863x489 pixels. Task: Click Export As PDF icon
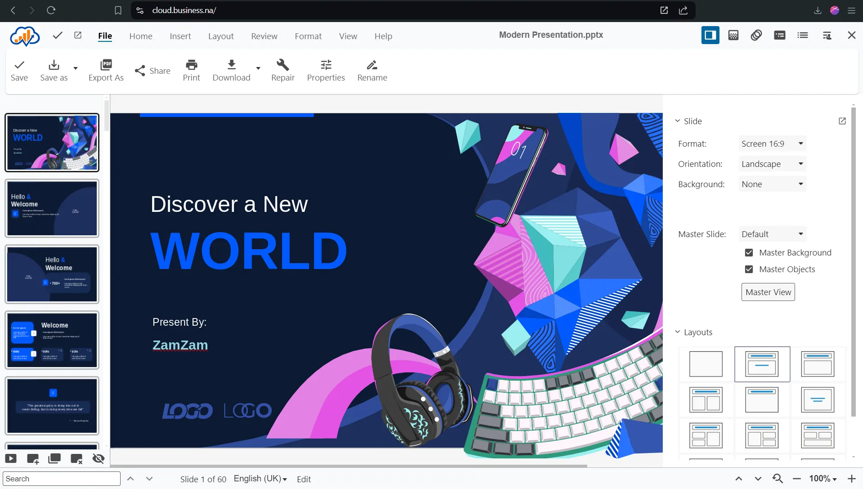coord(106,65)
